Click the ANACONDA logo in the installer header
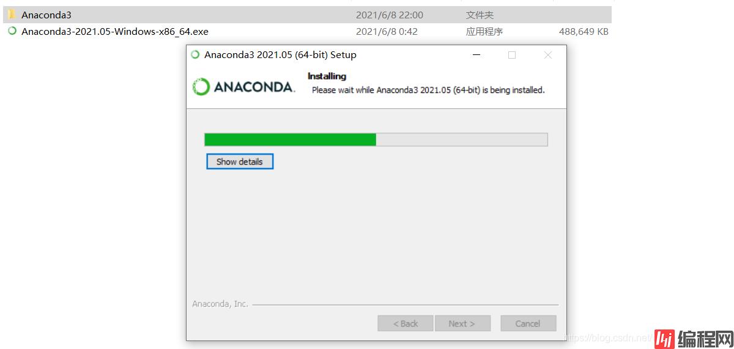 point(243,87)
